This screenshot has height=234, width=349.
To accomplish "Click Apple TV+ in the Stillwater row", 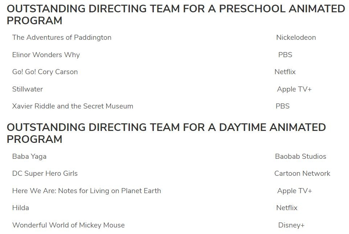I will [294, 89].
